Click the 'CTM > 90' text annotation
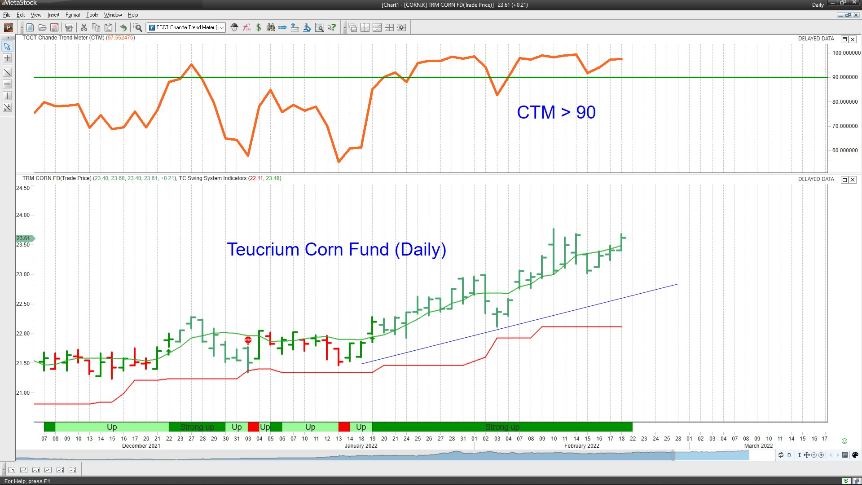This screenshot has height=485, width=862. (556, 112)
